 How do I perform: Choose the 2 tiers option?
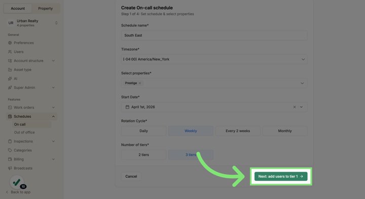143,155
